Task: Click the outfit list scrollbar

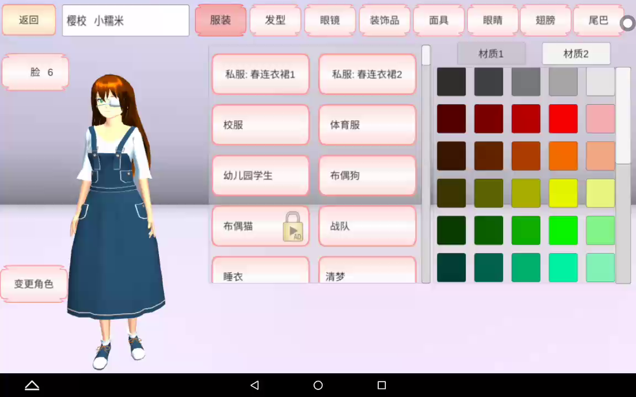Action: click(426, 165)
